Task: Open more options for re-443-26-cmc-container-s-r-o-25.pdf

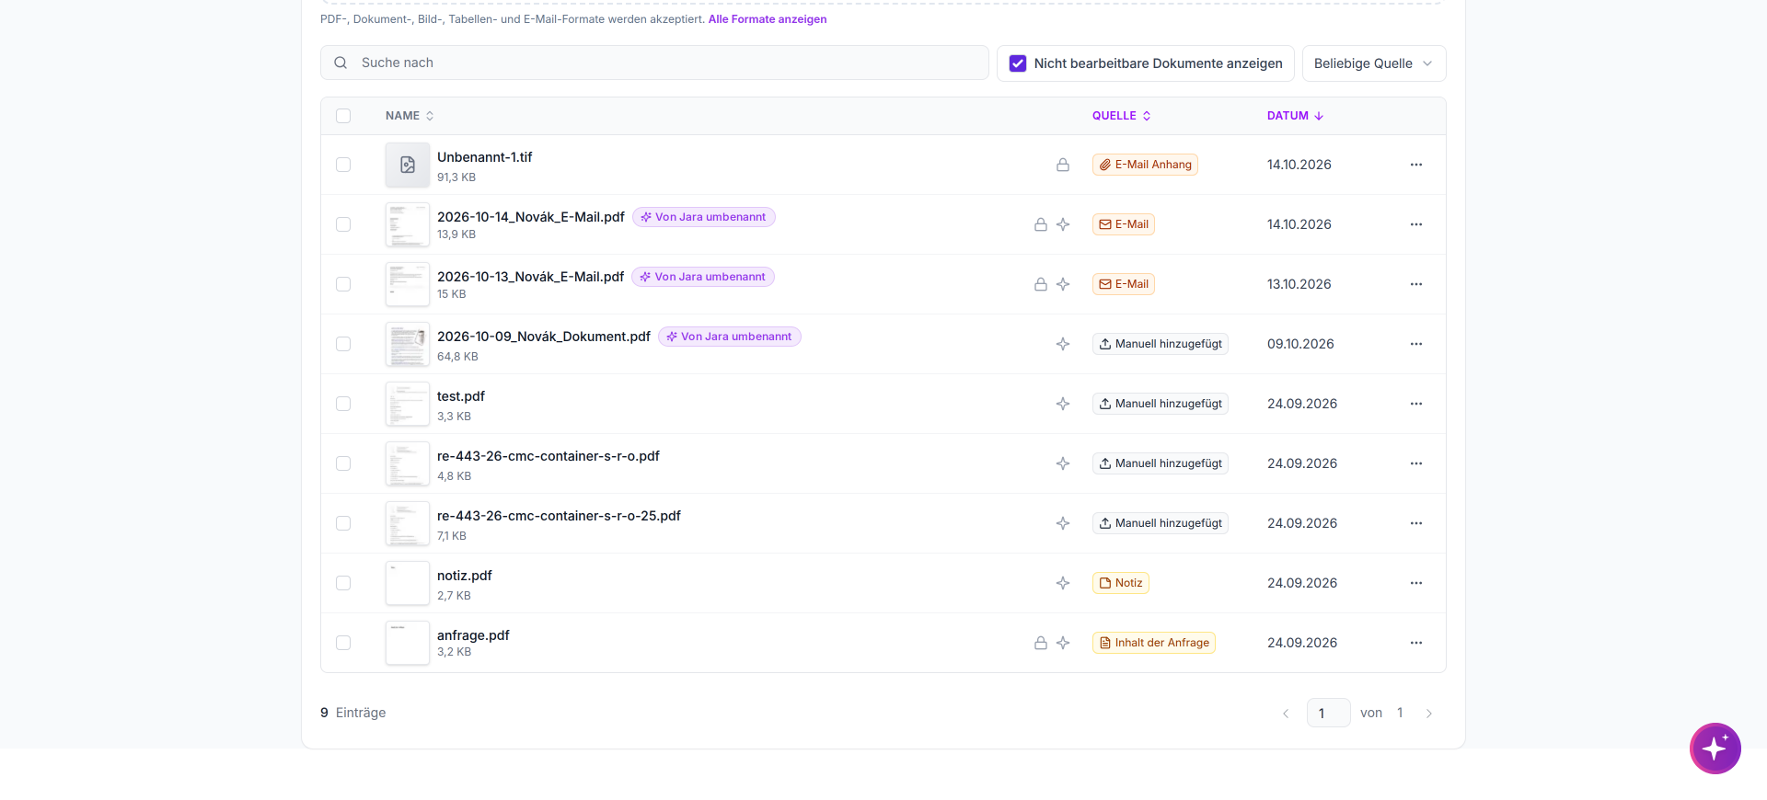Action: click(x=1416, y=523)
